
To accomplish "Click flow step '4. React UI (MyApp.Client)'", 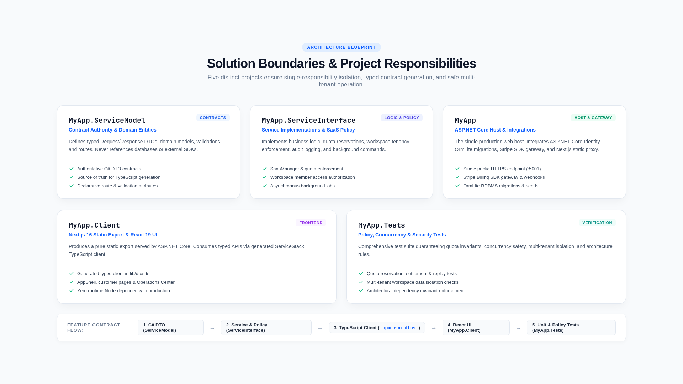I will pyautogui.click(x=476, y=327).
